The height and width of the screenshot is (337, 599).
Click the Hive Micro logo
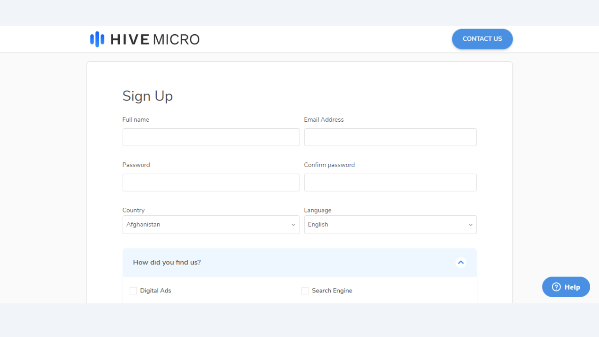pyautogui.click(x=145, y=39)
